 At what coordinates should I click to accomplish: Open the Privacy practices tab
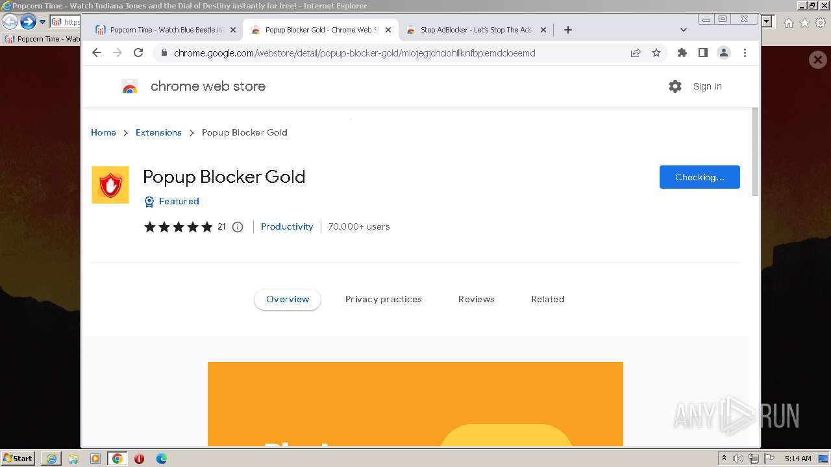coord(384,299)
